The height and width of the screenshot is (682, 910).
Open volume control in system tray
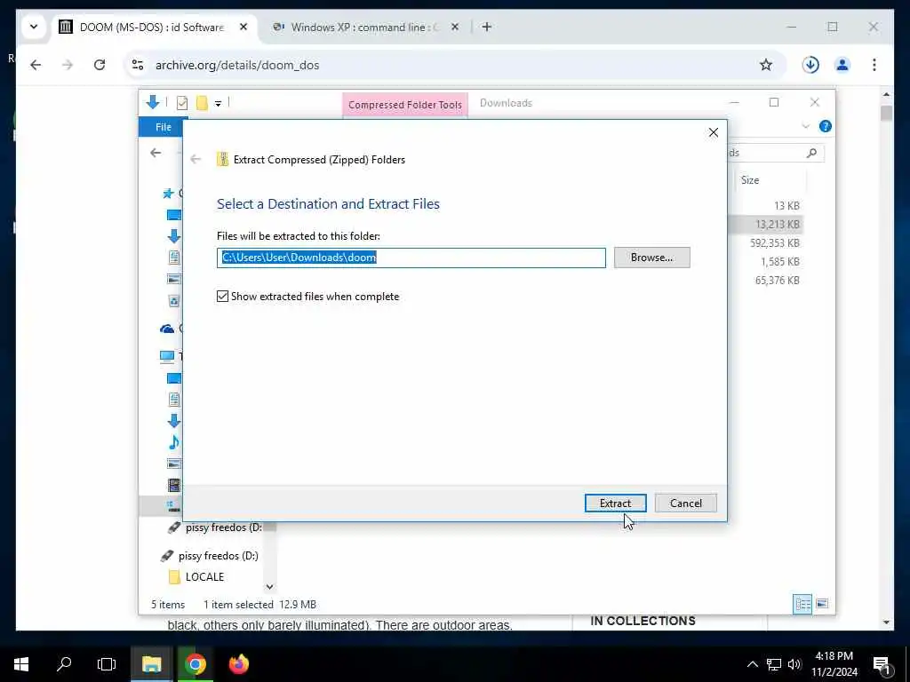pos(794,664)
